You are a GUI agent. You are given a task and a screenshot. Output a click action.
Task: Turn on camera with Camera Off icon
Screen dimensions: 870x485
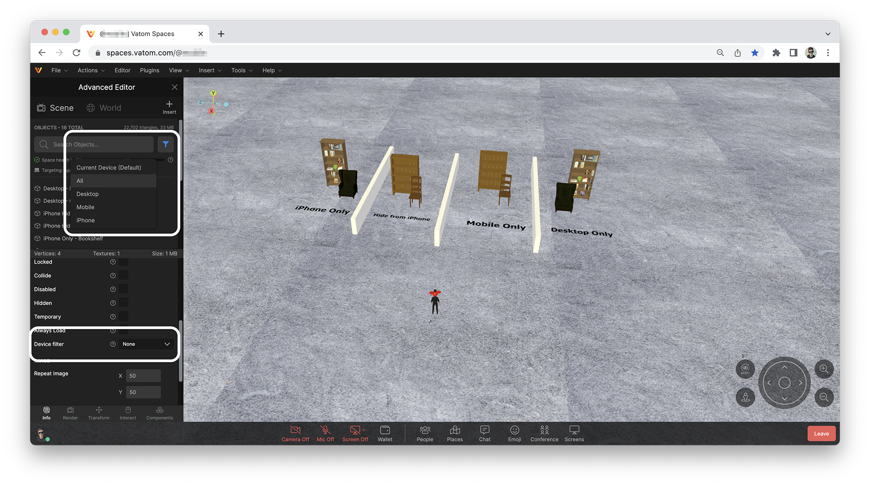[295, 430]
